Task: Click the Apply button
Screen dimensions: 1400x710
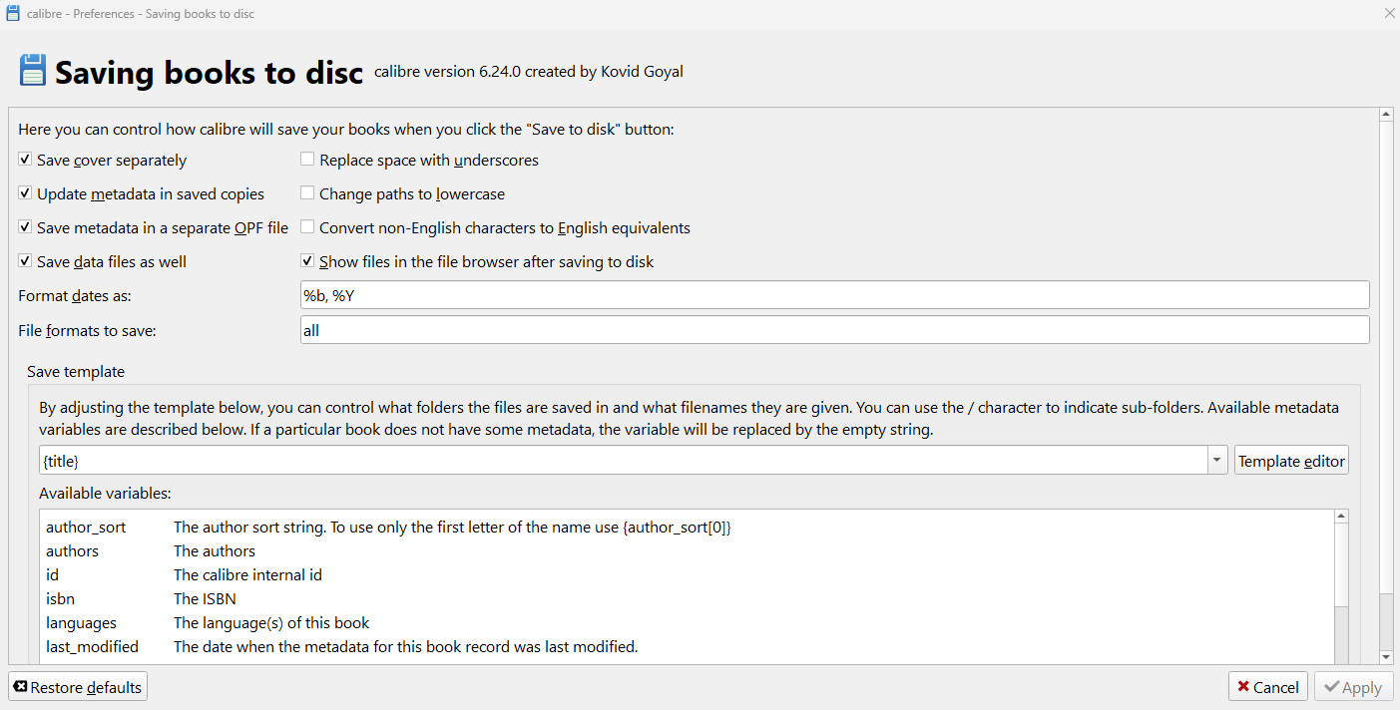Action: click(x=1353, y=687)
